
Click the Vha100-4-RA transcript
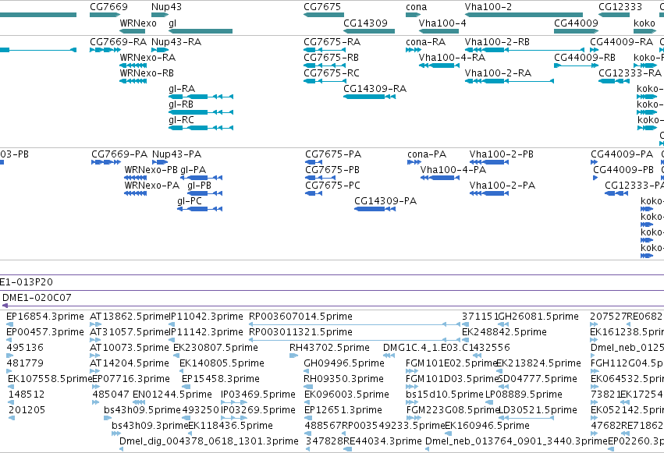click(x=439, y=65)
